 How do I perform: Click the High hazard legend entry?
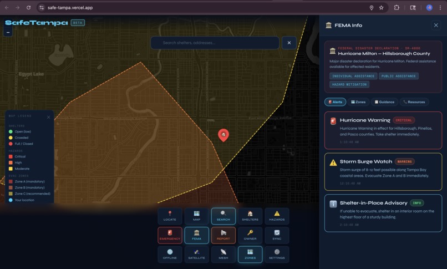[x=15, y=163]
